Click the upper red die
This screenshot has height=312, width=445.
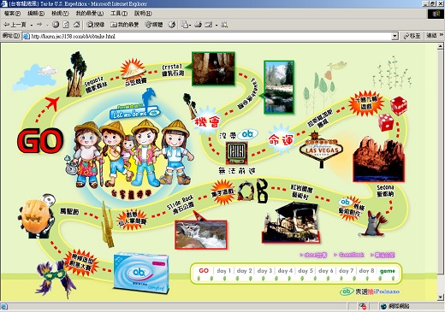399,106
